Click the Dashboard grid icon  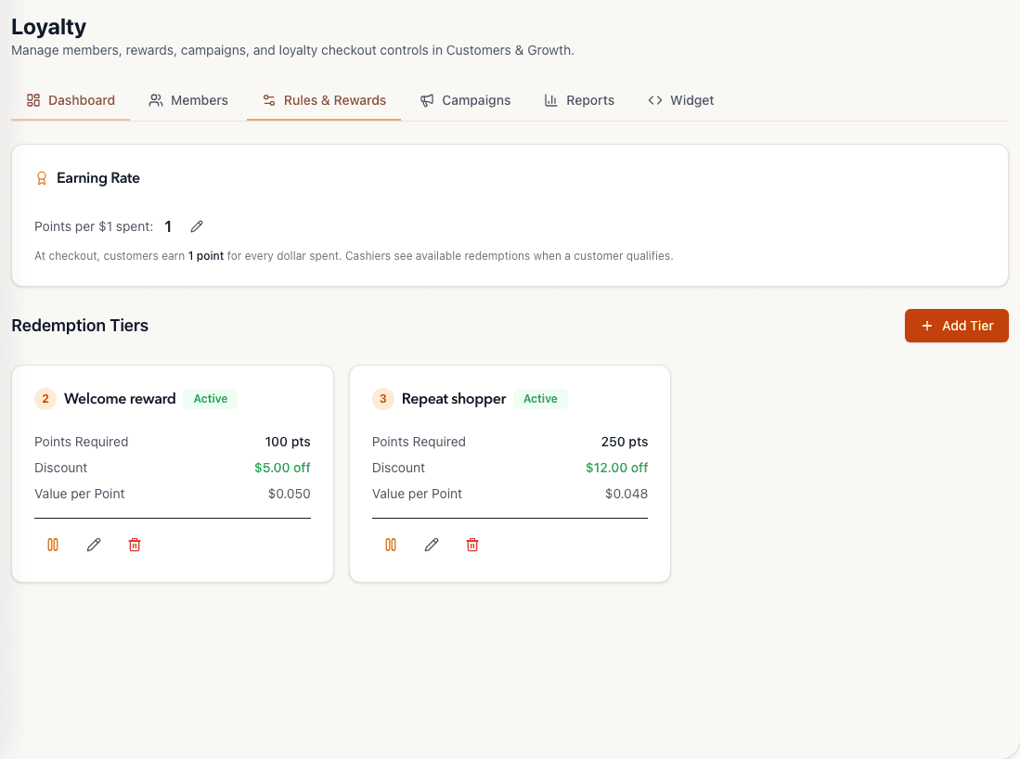[33, 100]
